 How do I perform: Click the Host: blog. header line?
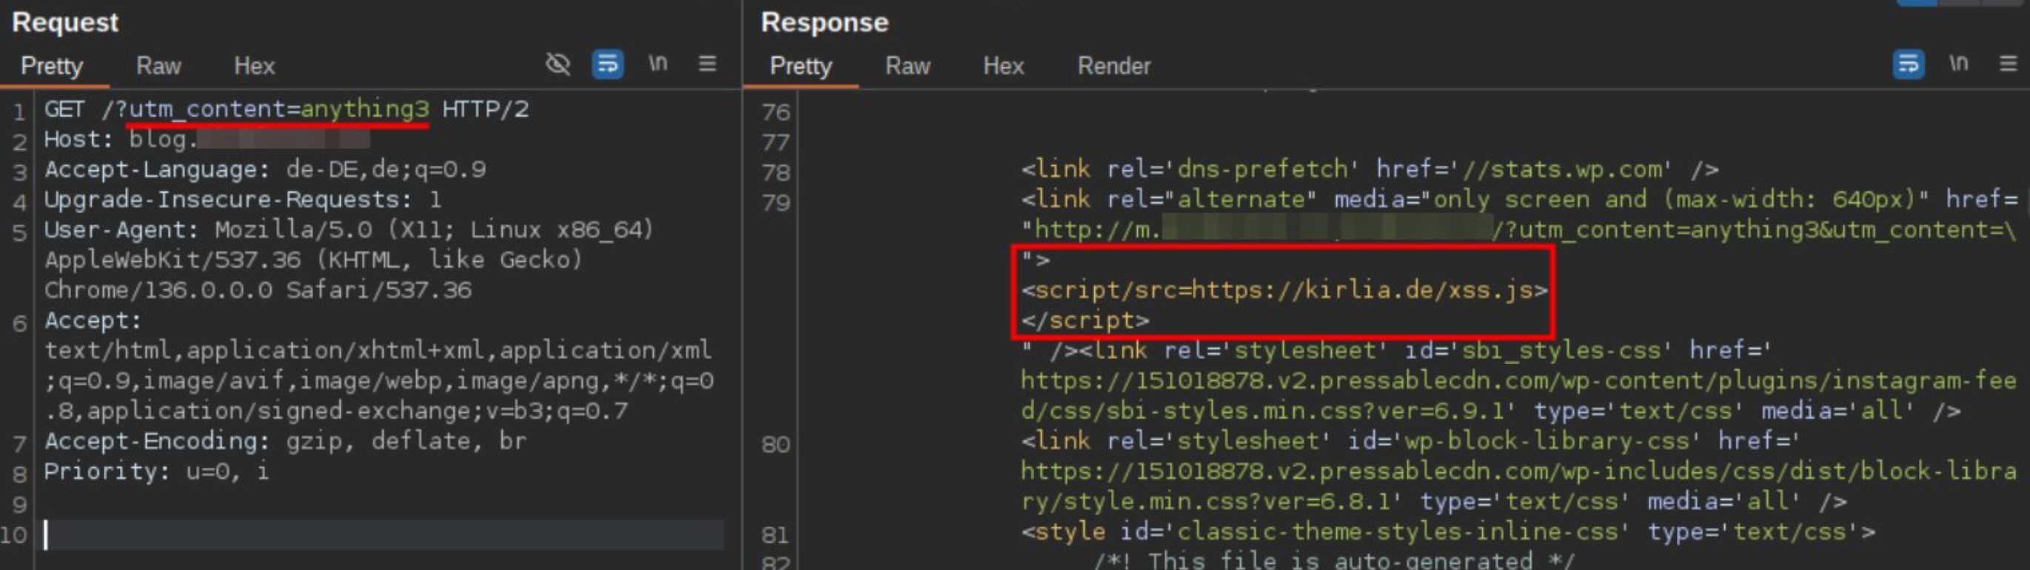pos(207,140)
